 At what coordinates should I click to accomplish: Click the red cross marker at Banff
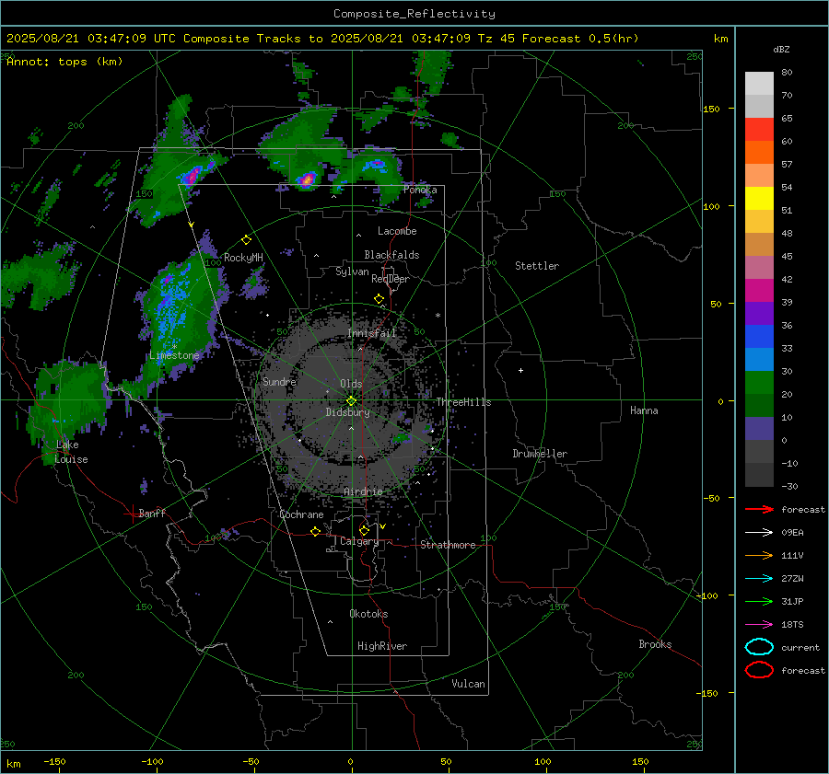tap(132, 514)
